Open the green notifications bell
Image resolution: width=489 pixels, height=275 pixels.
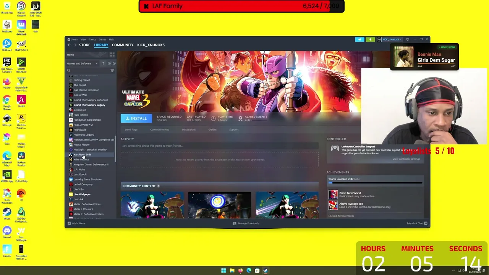pos(370,39)
